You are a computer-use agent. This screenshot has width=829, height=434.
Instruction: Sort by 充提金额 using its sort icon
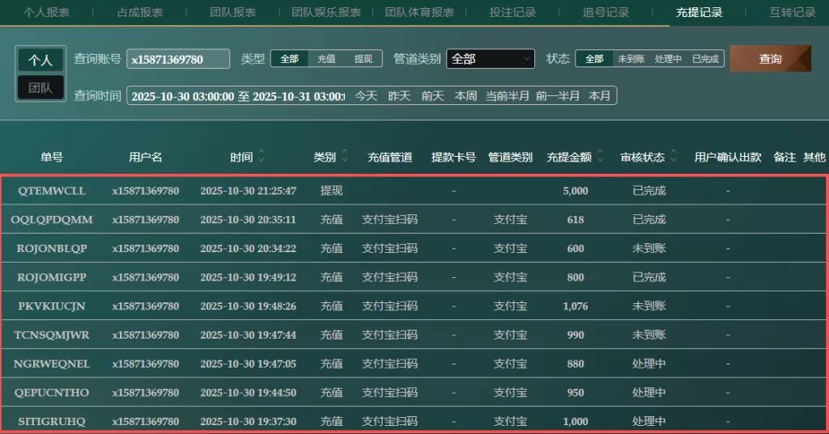(601, 157)
